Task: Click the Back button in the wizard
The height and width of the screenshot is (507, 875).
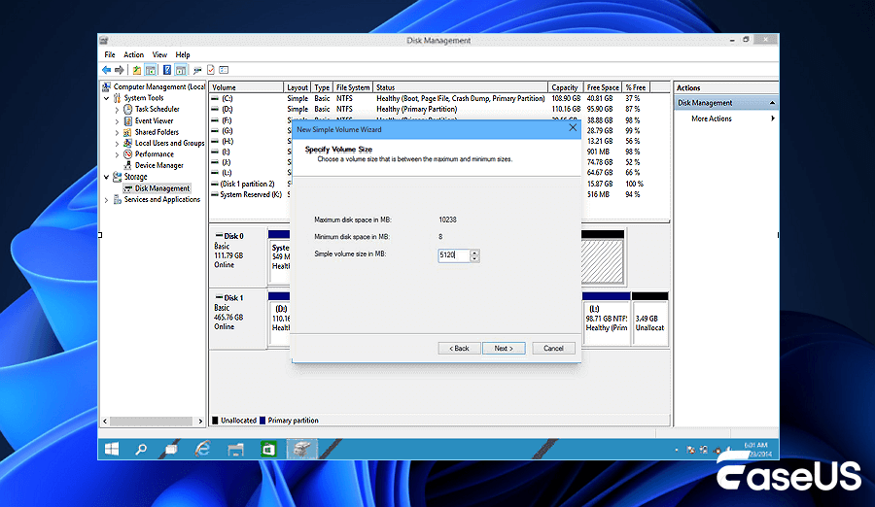Action: tap(459, 348)
